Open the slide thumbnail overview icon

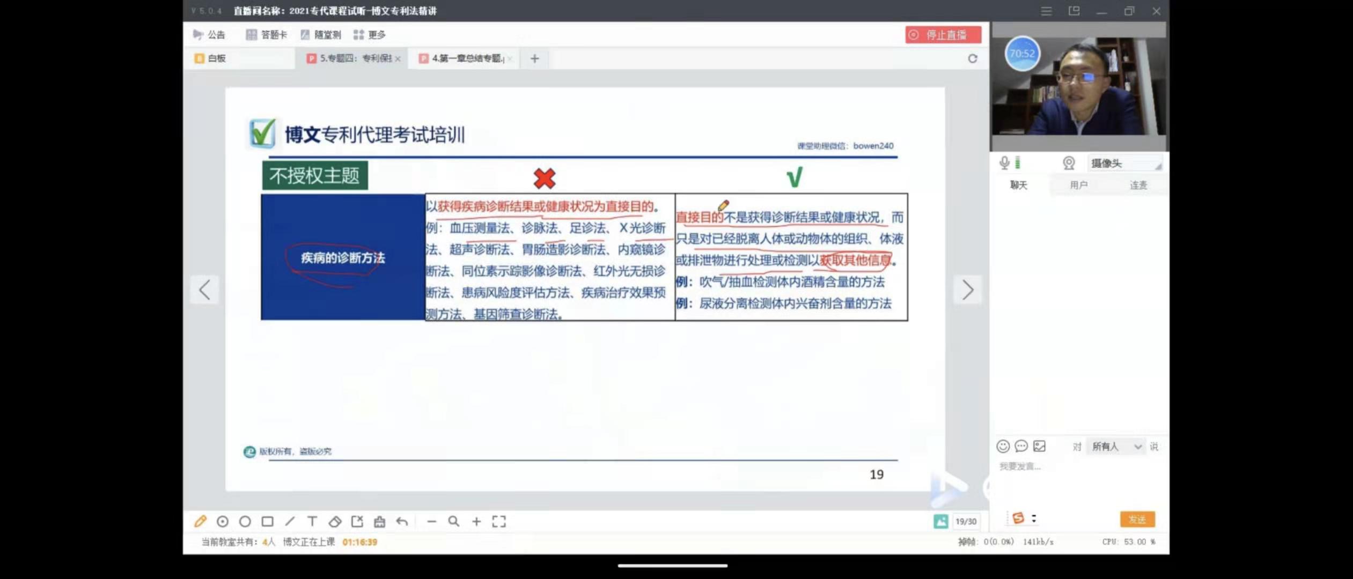click(940, 521)
